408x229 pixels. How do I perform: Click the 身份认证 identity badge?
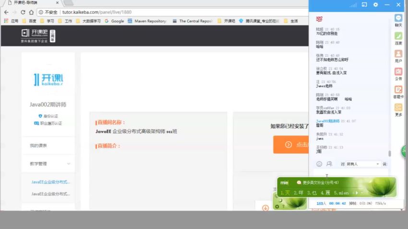click(x=48, y=116)
